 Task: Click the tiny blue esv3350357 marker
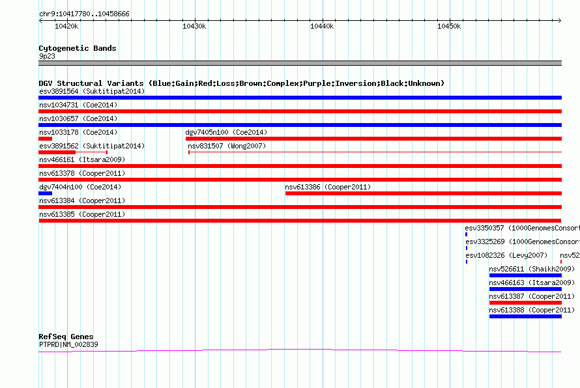[x=466, y=234]
